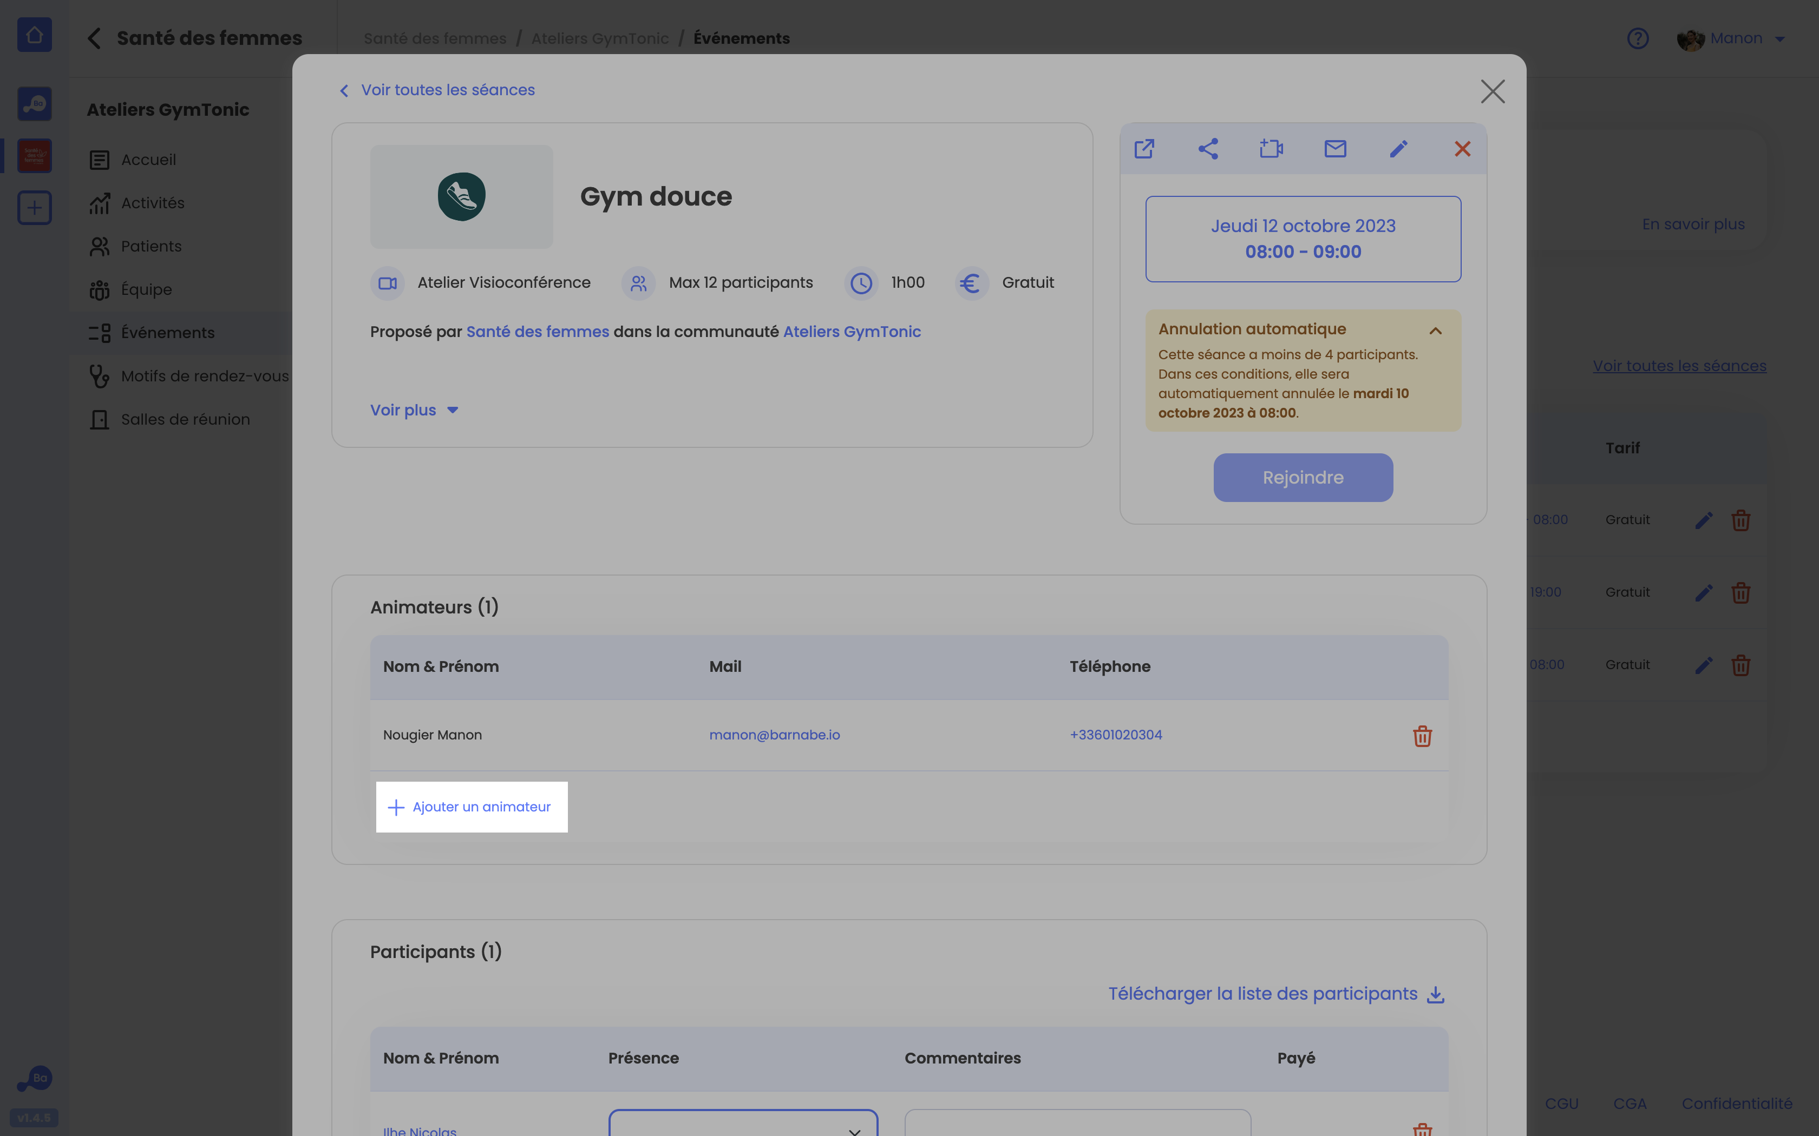Image resolution: width=1819 pixels, height=1136 pixels.
Task: Click the Barnabe logo at bottom left
Action: pos(35,1079)
